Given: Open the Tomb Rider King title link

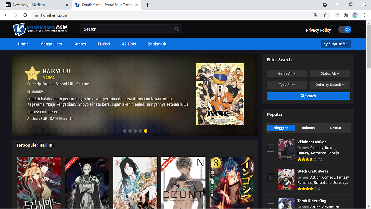Looking at the screenshot, I should [x=312, y=201].
